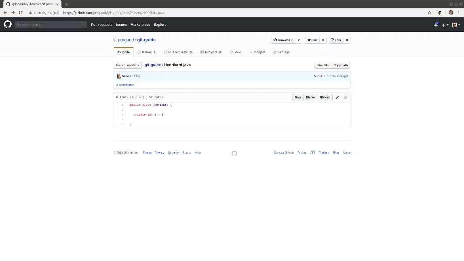Open file History
Screen dimensions: 464x261
[325, 97]
